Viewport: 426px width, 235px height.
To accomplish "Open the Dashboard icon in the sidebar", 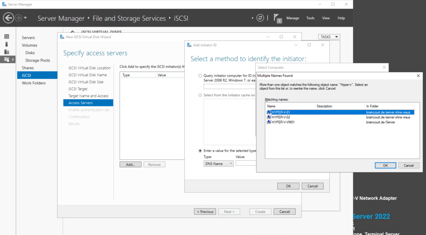I will click(x=7, y=36).
